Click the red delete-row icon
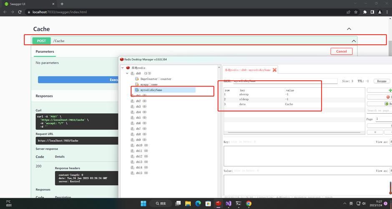 [388, 97]
